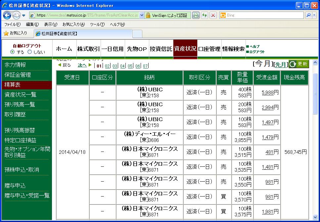Click the ログアウト link

coord(255,52)
